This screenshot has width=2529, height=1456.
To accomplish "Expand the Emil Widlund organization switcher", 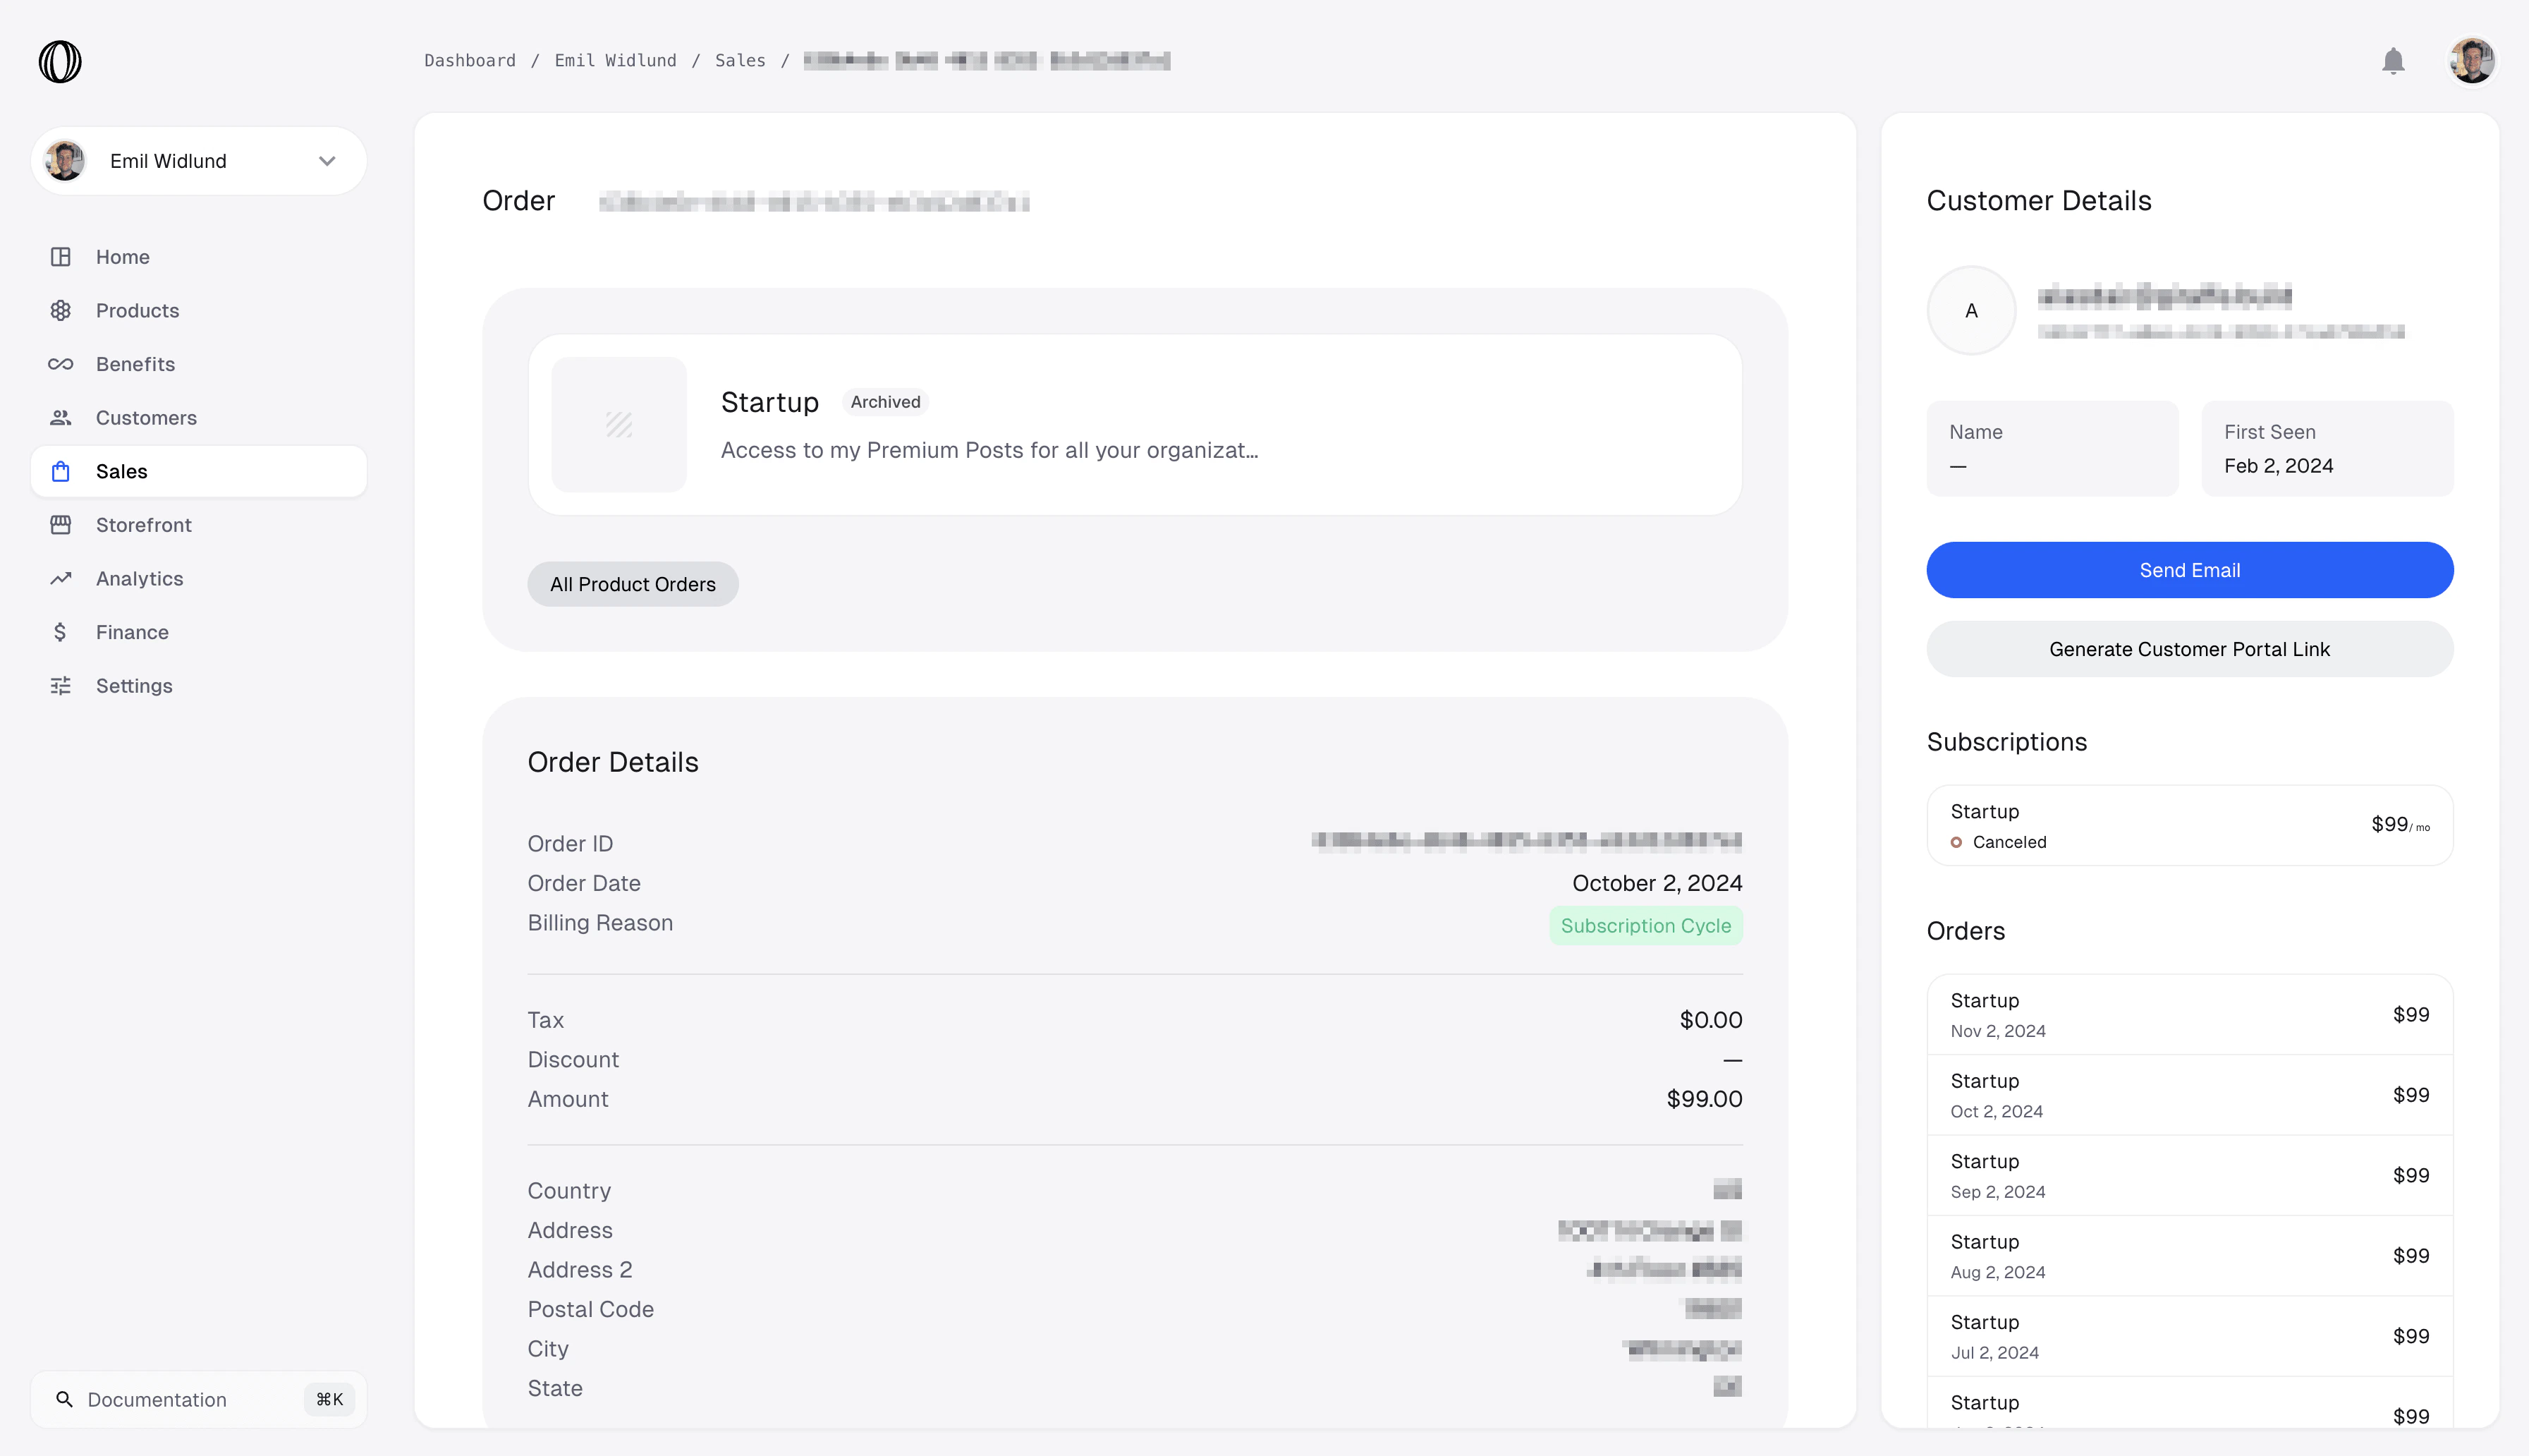I will tap(198, 161).
